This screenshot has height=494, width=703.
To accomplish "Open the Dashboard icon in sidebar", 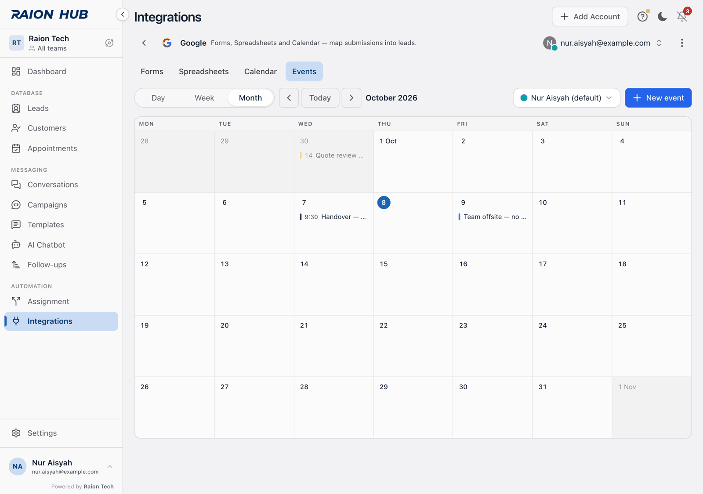I will point(16,72).
